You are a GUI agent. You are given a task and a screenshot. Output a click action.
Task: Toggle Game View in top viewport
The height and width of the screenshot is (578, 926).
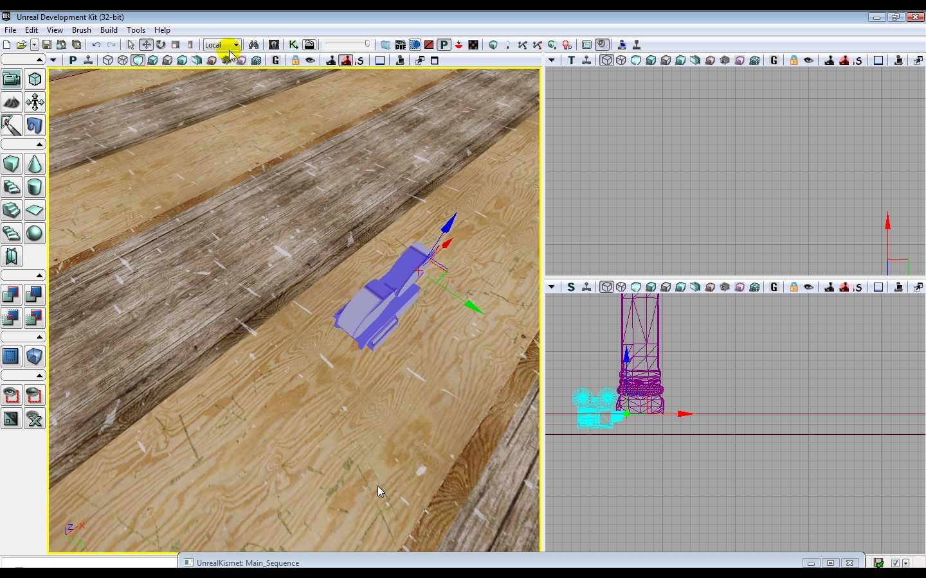[774, 60]
